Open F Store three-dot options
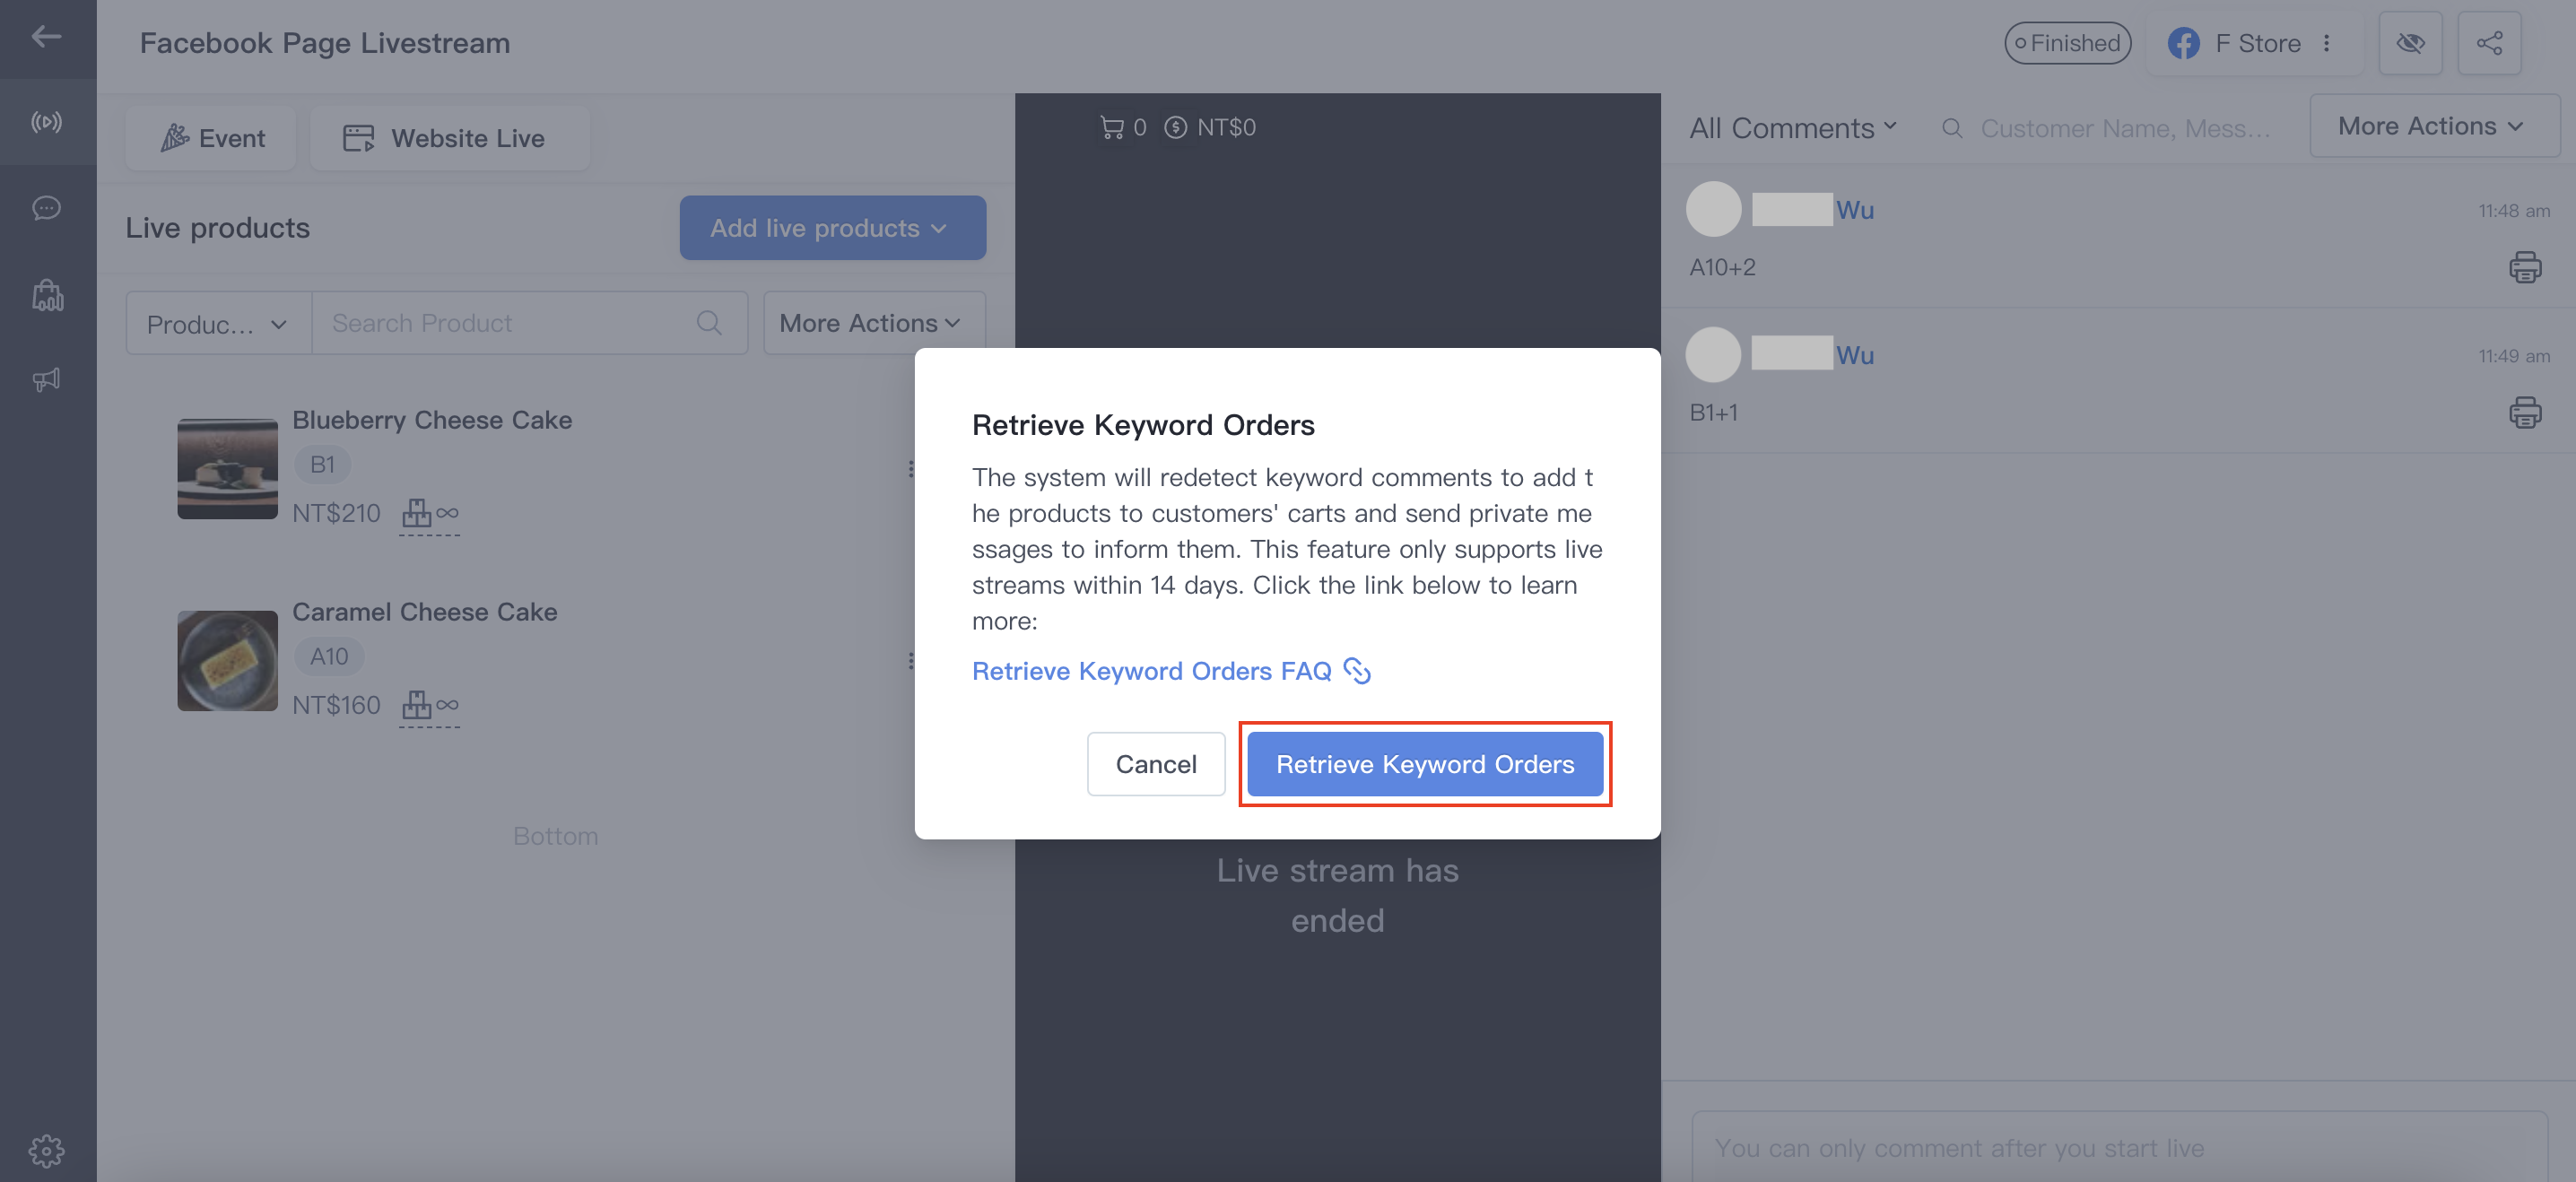The height and width of the screenshot is (1182, 2576). tap(2327, 43)
